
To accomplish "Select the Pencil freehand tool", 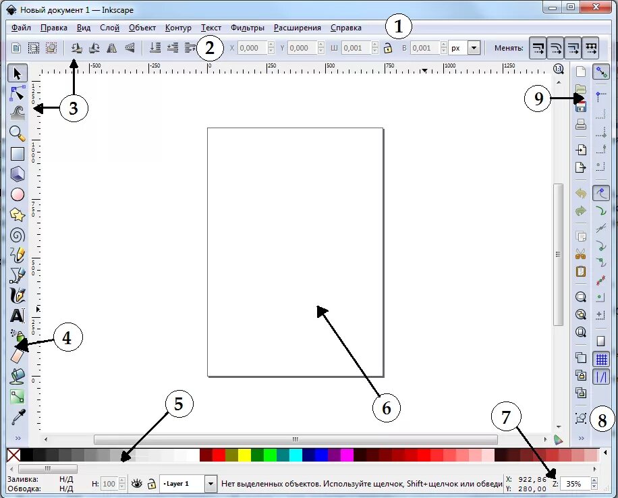I will tap(18, 255).
